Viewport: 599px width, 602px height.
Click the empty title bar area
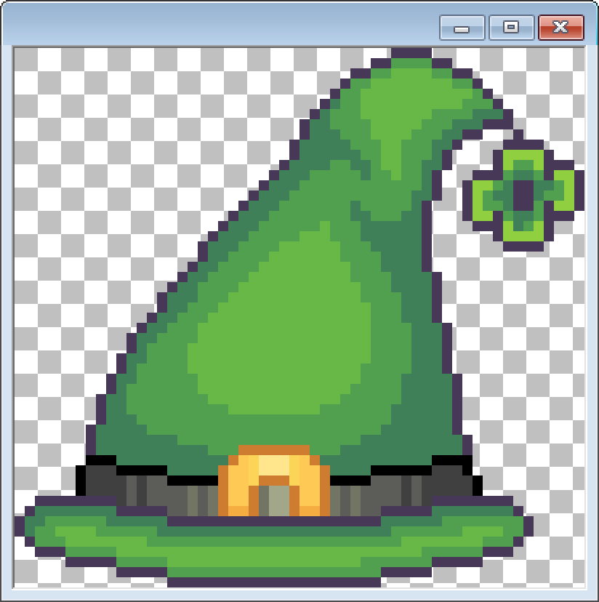(218, 26)
